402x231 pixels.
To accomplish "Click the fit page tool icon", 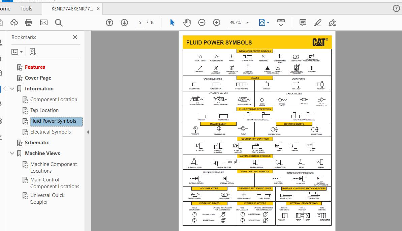I will [x=262, y=23].
